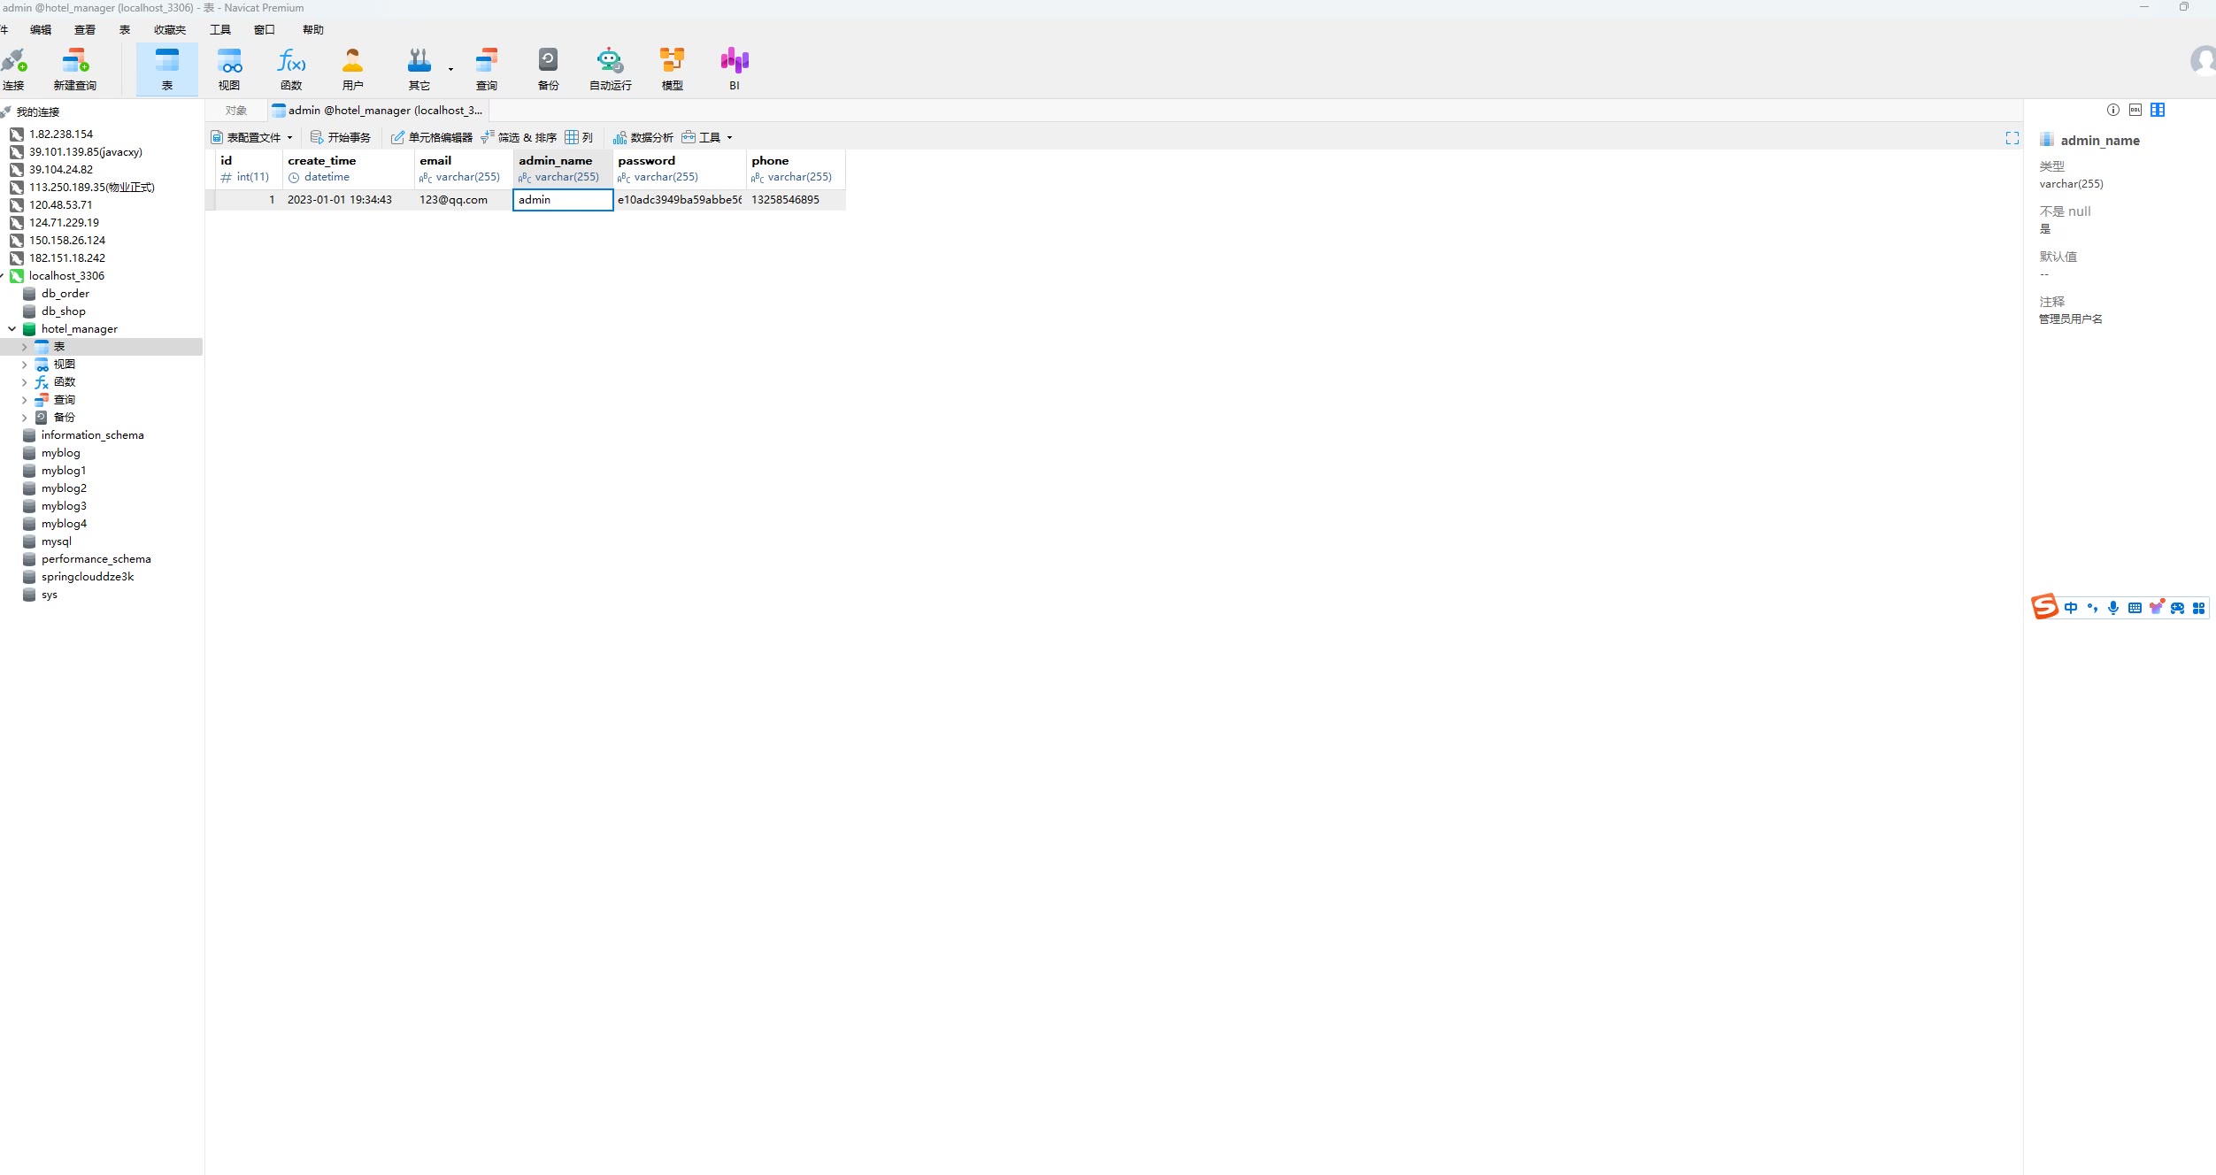The width and height of the screenshot is (2216, 1175).
Task: Open the 工具 menu in menu bar
Action: (x=219, y=30)
